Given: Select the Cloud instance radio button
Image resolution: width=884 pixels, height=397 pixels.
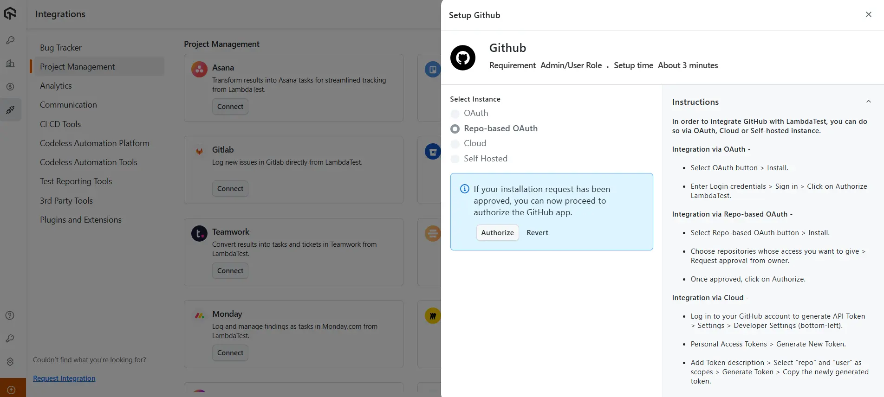Looking at the screenshot, I should click(455, 144).
